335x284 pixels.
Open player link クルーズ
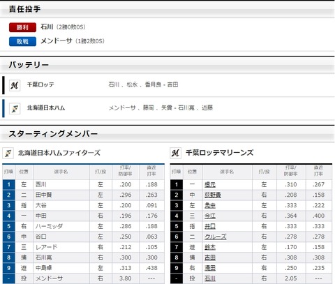coord(216,237)
